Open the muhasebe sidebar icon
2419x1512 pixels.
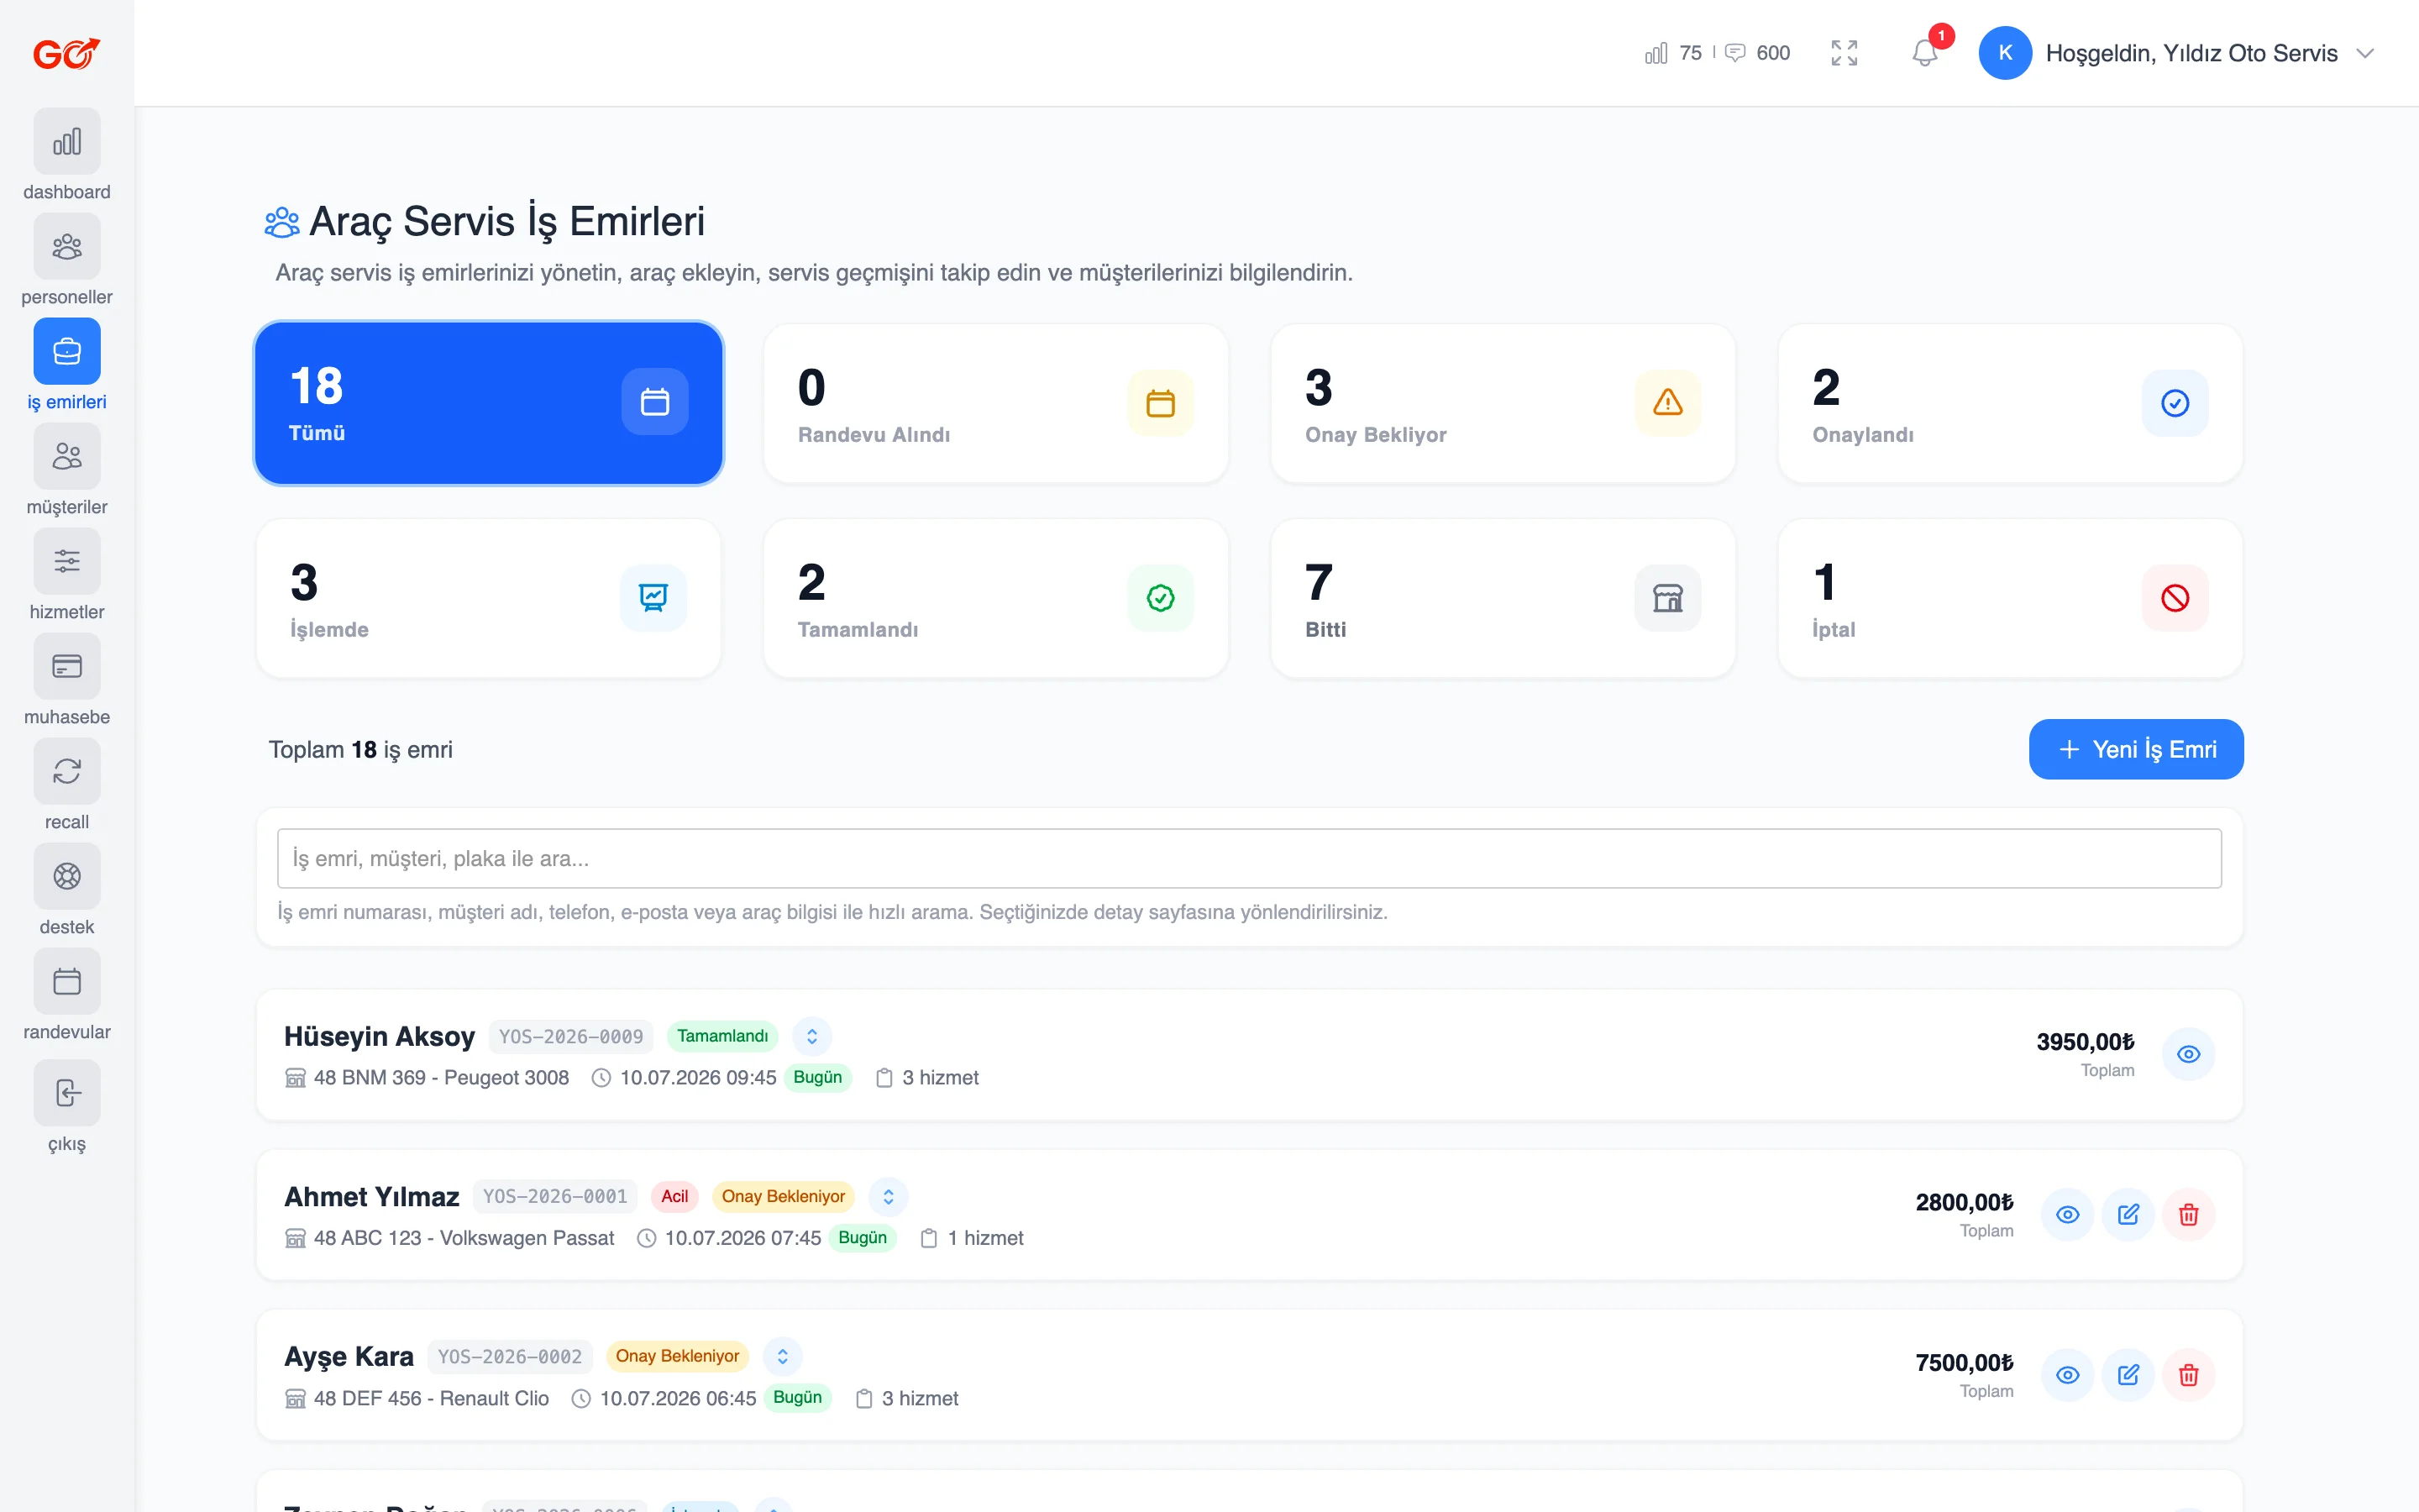click(67, 666)
